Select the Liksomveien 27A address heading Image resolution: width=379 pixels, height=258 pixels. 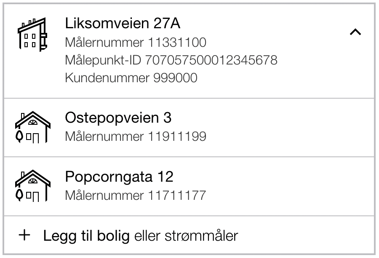click(x=123, y=24)
